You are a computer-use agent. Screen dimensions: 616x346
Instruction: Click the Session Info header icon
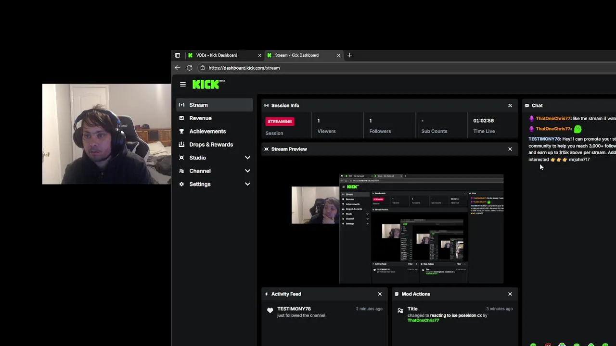(267, 105)
